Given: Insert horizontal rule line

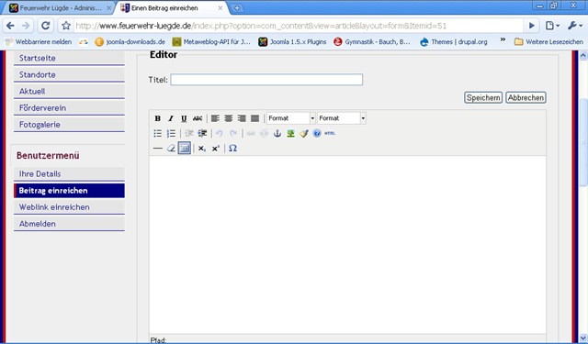Looking at the screenshot, I should (157, 149).
